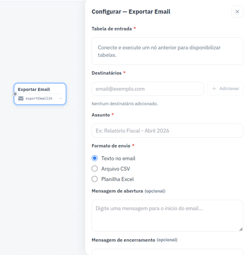Click the Formato de envio label
246x255 pixels.
(111, 146)
